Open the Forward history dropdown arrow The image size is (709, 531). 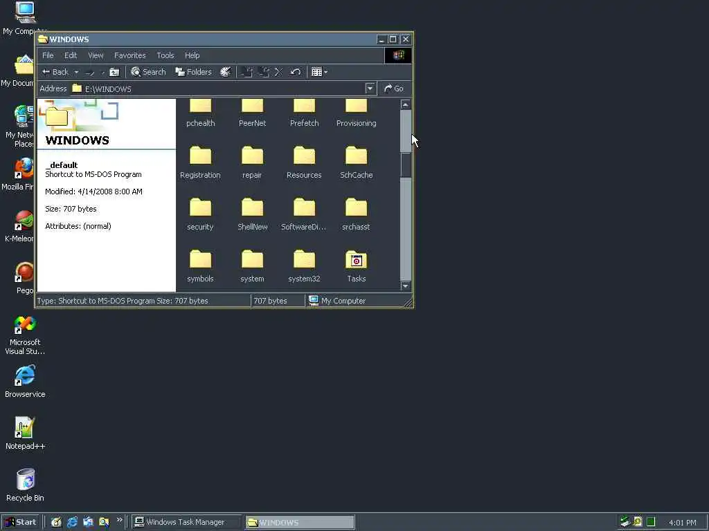[x=102, y=72]
